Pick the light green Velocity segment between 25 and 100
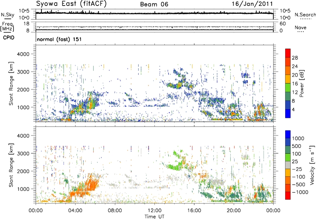 [x=288, y=157]
